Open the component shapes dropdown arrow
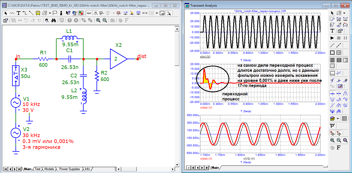The width and height of the screenshot is (352, 173). point(50,13)
